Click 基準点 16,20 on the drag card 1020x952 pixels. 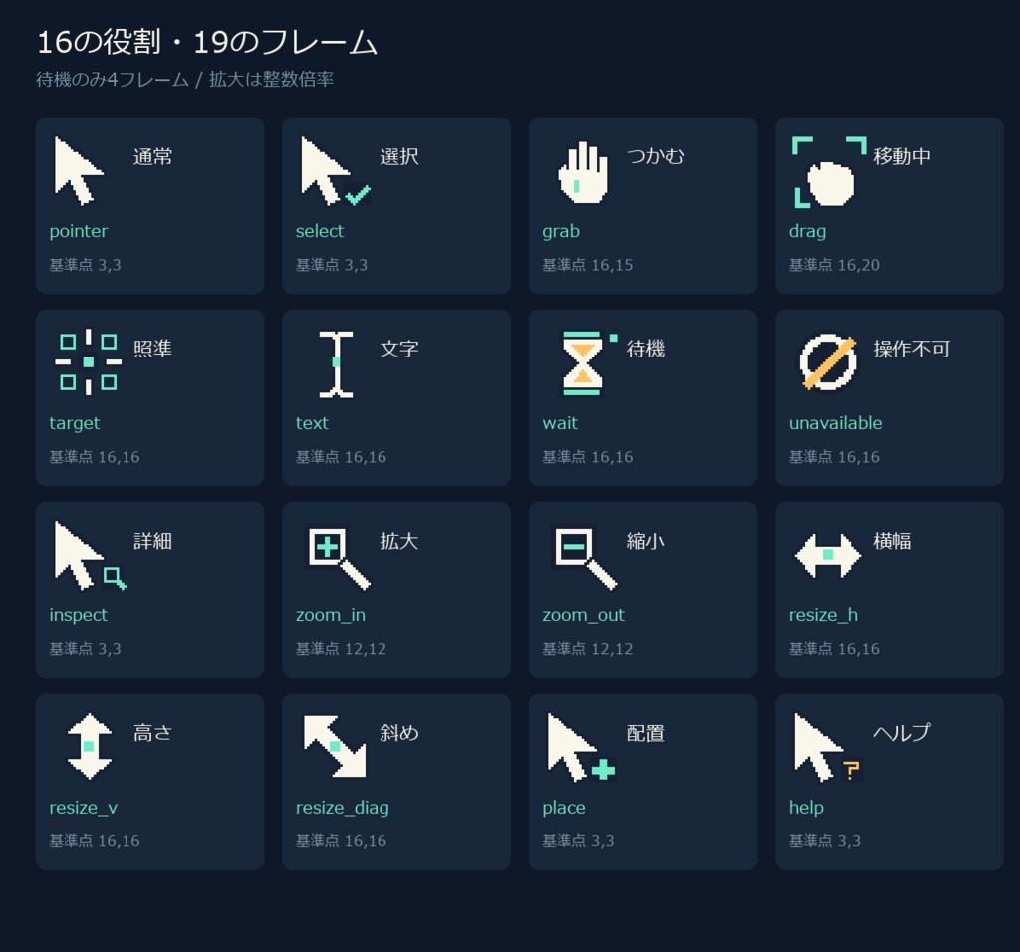(x=834, y=265)
